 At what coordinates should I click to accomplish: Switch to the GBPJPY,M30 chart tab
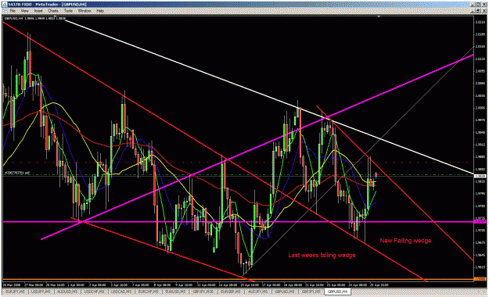(x=203, y=292)
